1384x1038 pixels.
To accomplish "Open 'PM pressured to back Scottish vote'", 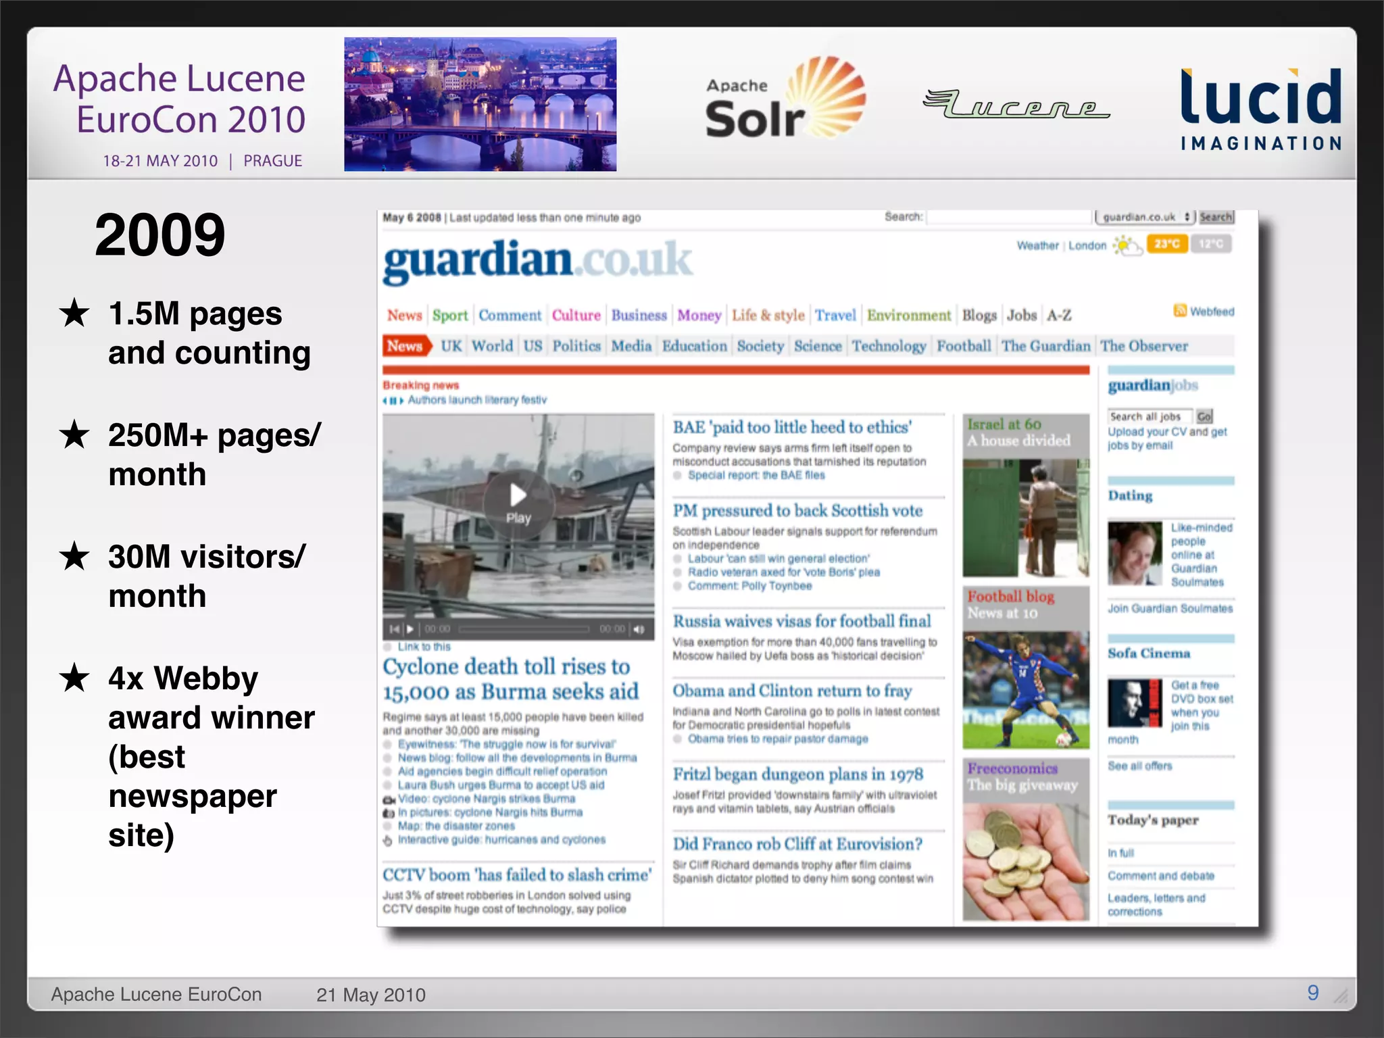I will pyautogui.click(x=797, y=511).
